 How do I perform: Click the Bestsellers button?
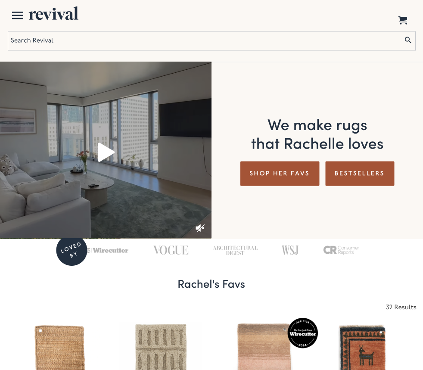(x=360, y=174)
